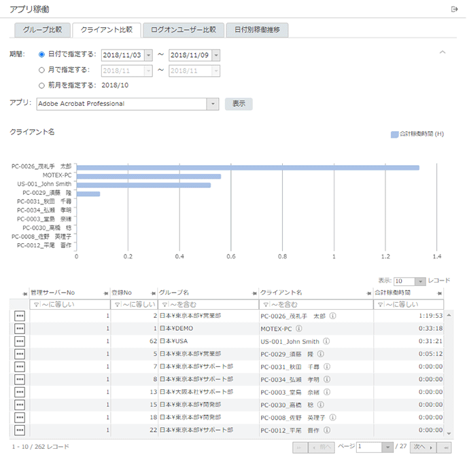Open the records-per-page 表示 dropdown
The image size is (467, 455).
pos(420,280)
